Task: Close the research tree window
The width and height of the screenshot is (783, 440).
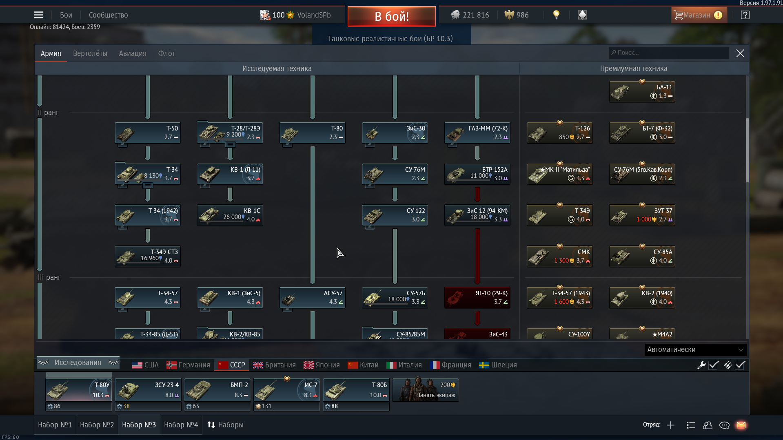Action: [x=740, y=53]
